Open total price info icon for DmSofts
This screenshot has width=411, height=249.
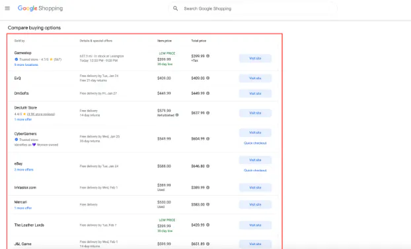coord(208,94)
